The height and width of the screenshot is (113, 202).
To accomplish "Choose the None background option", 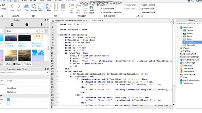I will 27,64.
